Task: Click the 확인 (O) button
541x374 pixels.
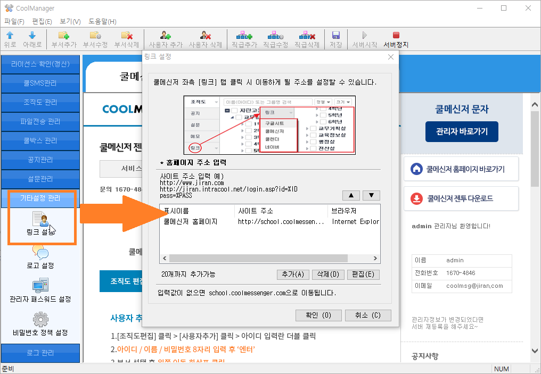Action: tap(318, 315)
